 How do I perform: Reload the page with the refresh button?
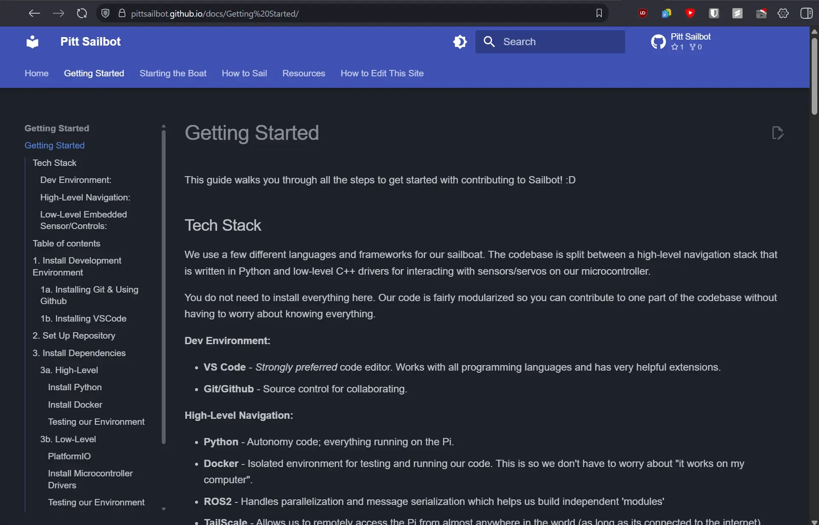point(82,13)
